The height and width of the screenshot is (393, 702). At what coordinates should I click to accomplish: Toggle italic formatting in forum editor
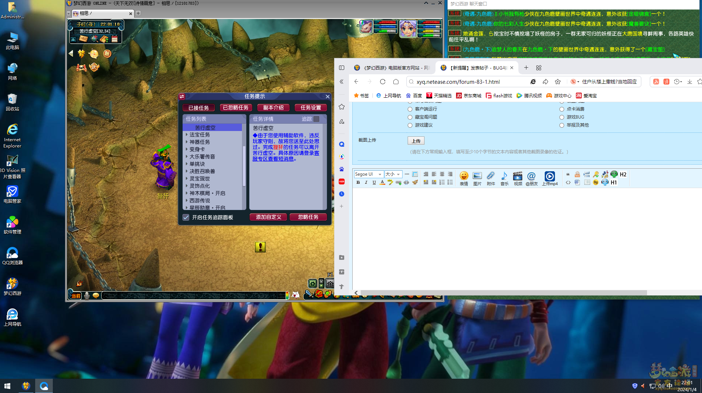(x=366, y=182)
